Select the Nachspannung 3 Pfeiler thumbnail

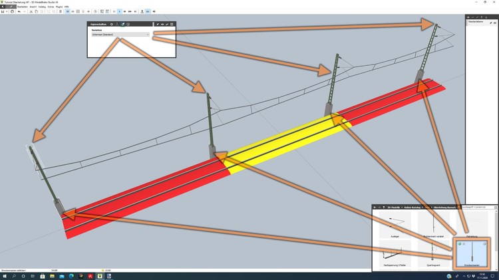tap(395, 253)
